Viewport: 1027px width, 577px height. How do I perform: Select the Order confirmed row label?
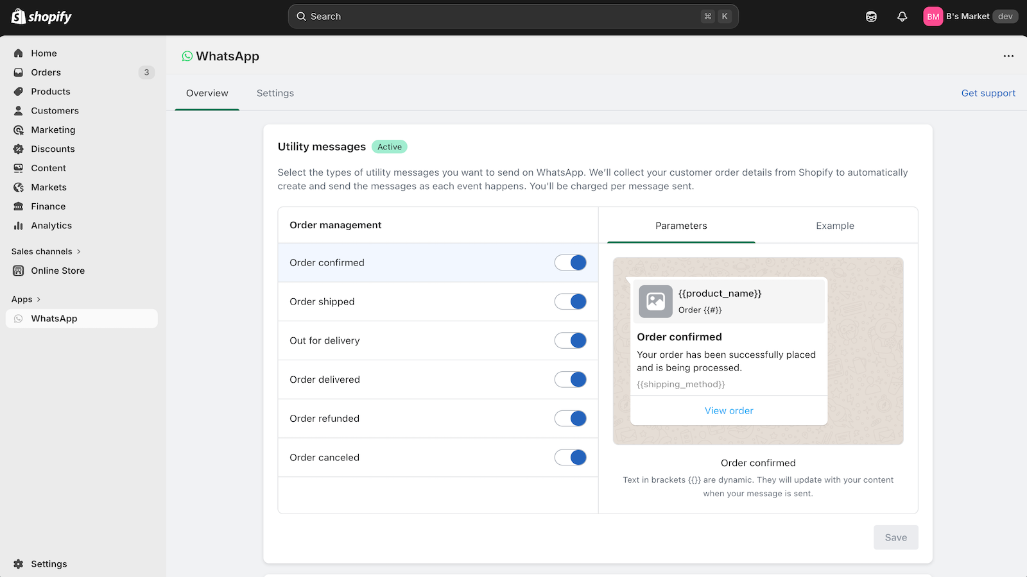pos(327,263)
